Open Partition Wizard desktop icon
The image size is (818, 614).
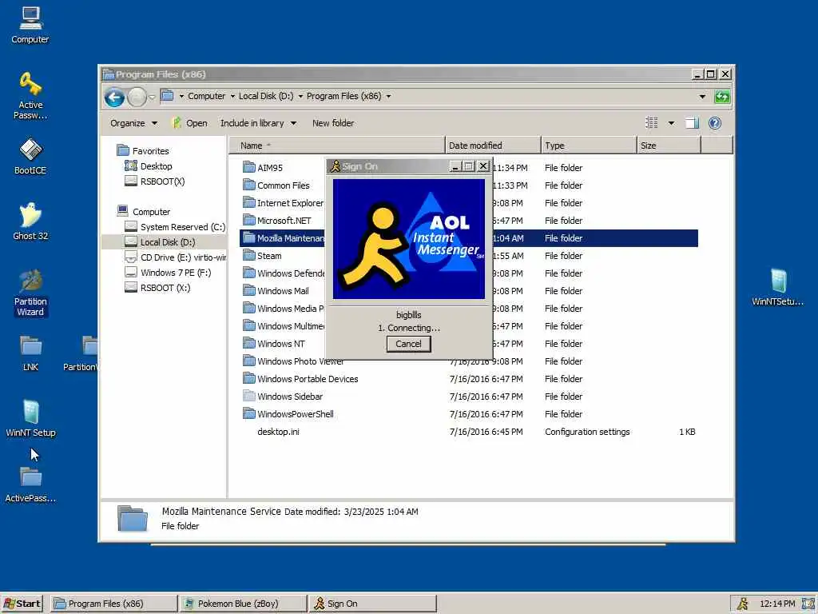pos(30,293)
